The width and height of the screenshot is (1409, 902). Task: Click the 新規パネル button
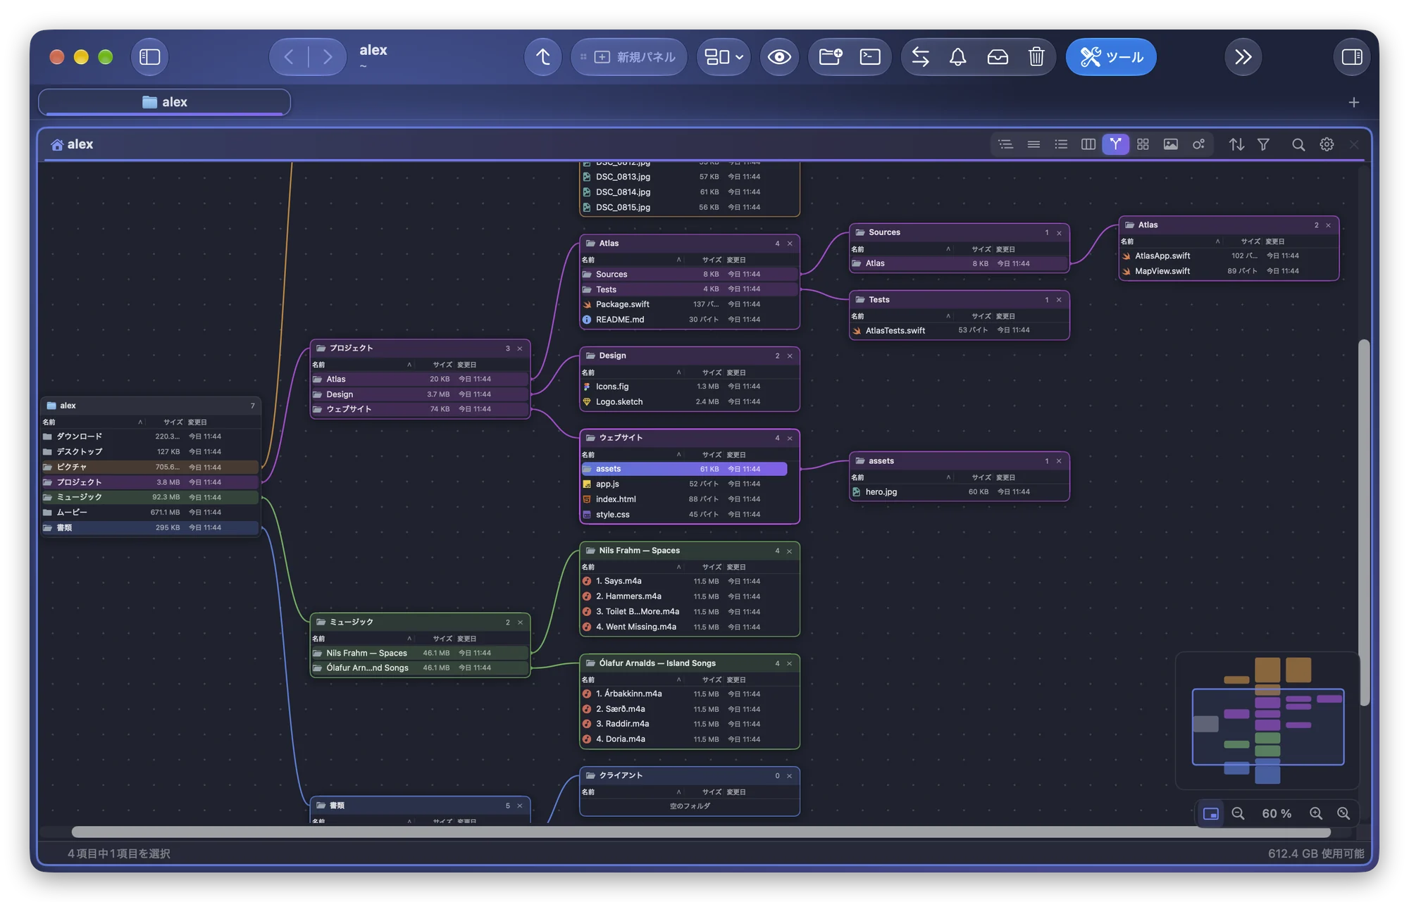coord(628,57)
